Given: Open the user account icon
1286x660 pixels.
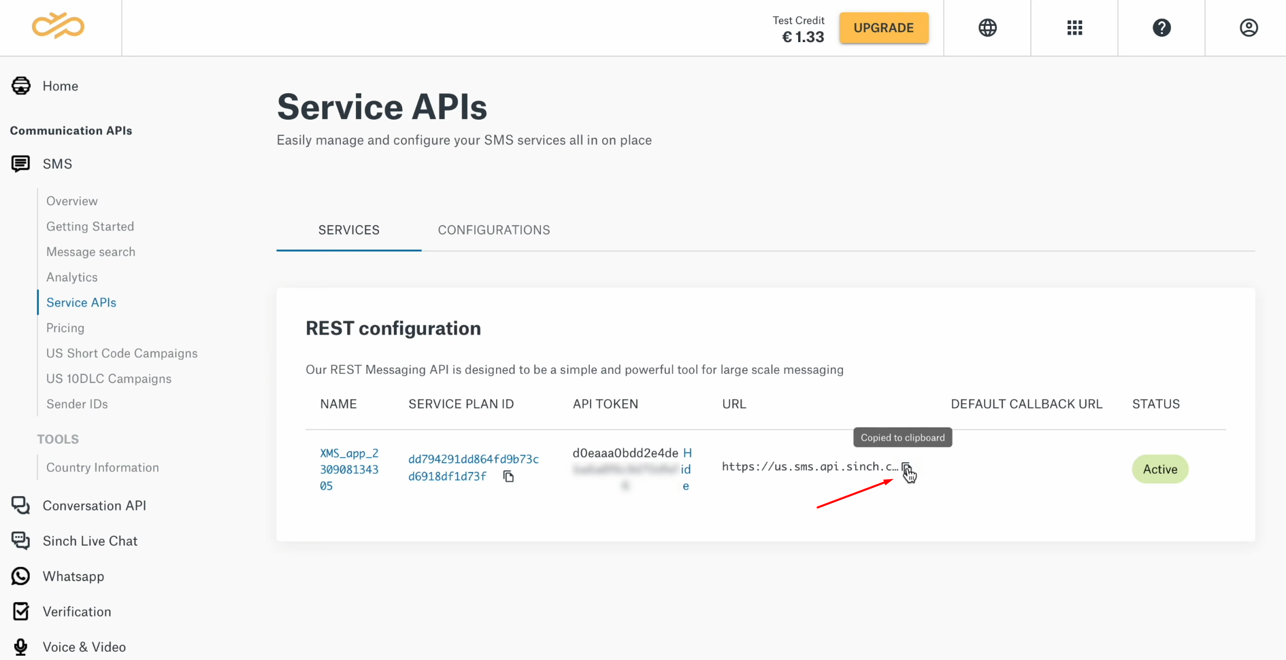Looking at the screenshot, I should pos(1249,28).
